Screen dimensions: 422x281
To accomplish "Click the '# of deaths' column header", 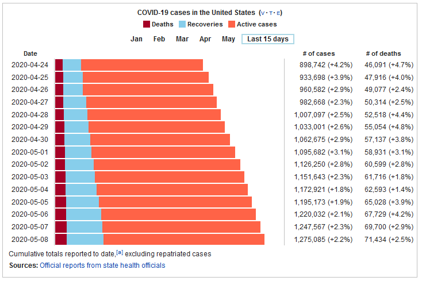I will 383,53.
